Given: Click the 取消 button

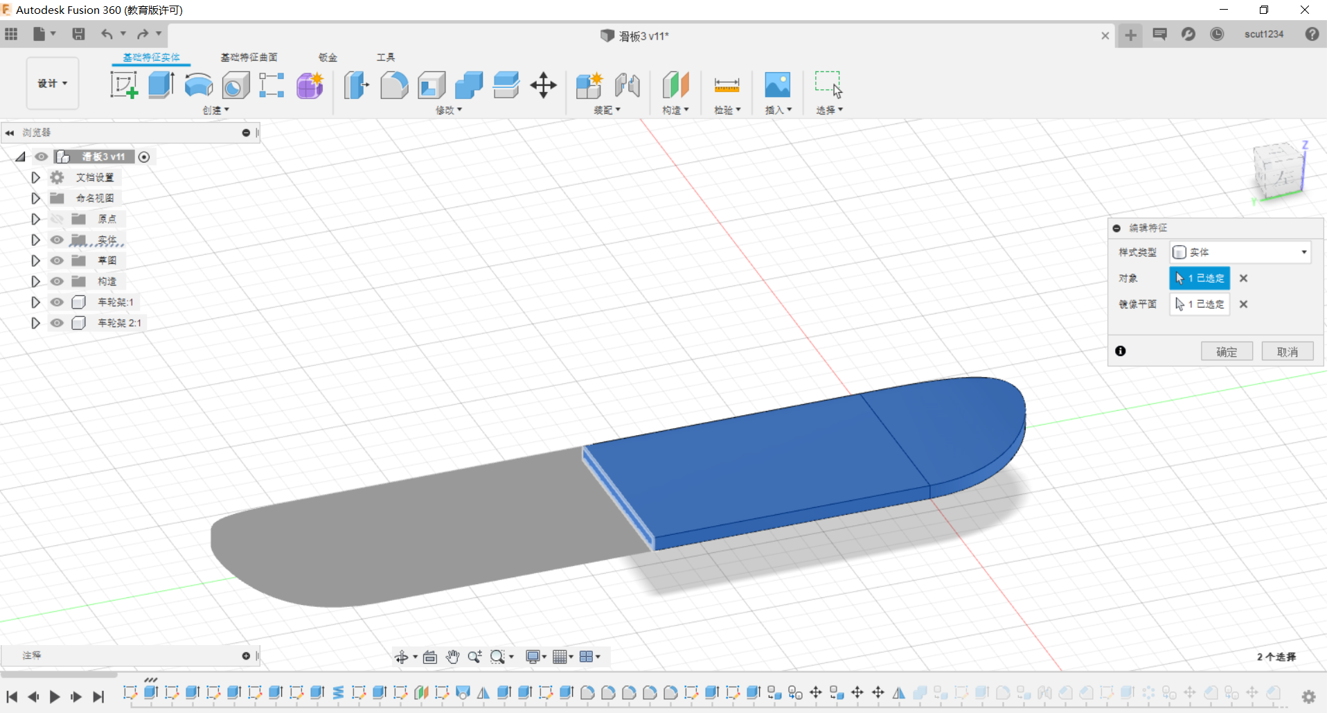Looking at the screenshot, I should [x=1288, y=352].
